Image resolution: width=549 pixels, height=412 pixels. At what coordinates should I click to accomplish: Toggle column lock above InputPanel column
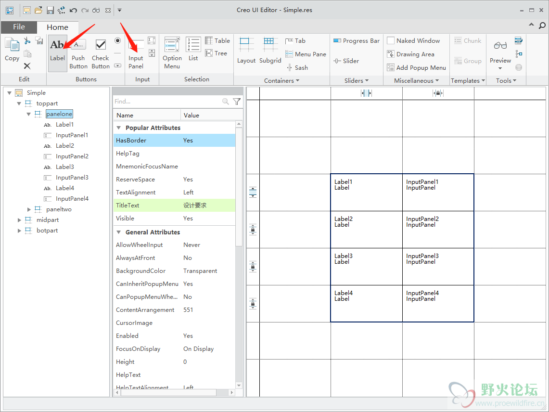[438, 93]
